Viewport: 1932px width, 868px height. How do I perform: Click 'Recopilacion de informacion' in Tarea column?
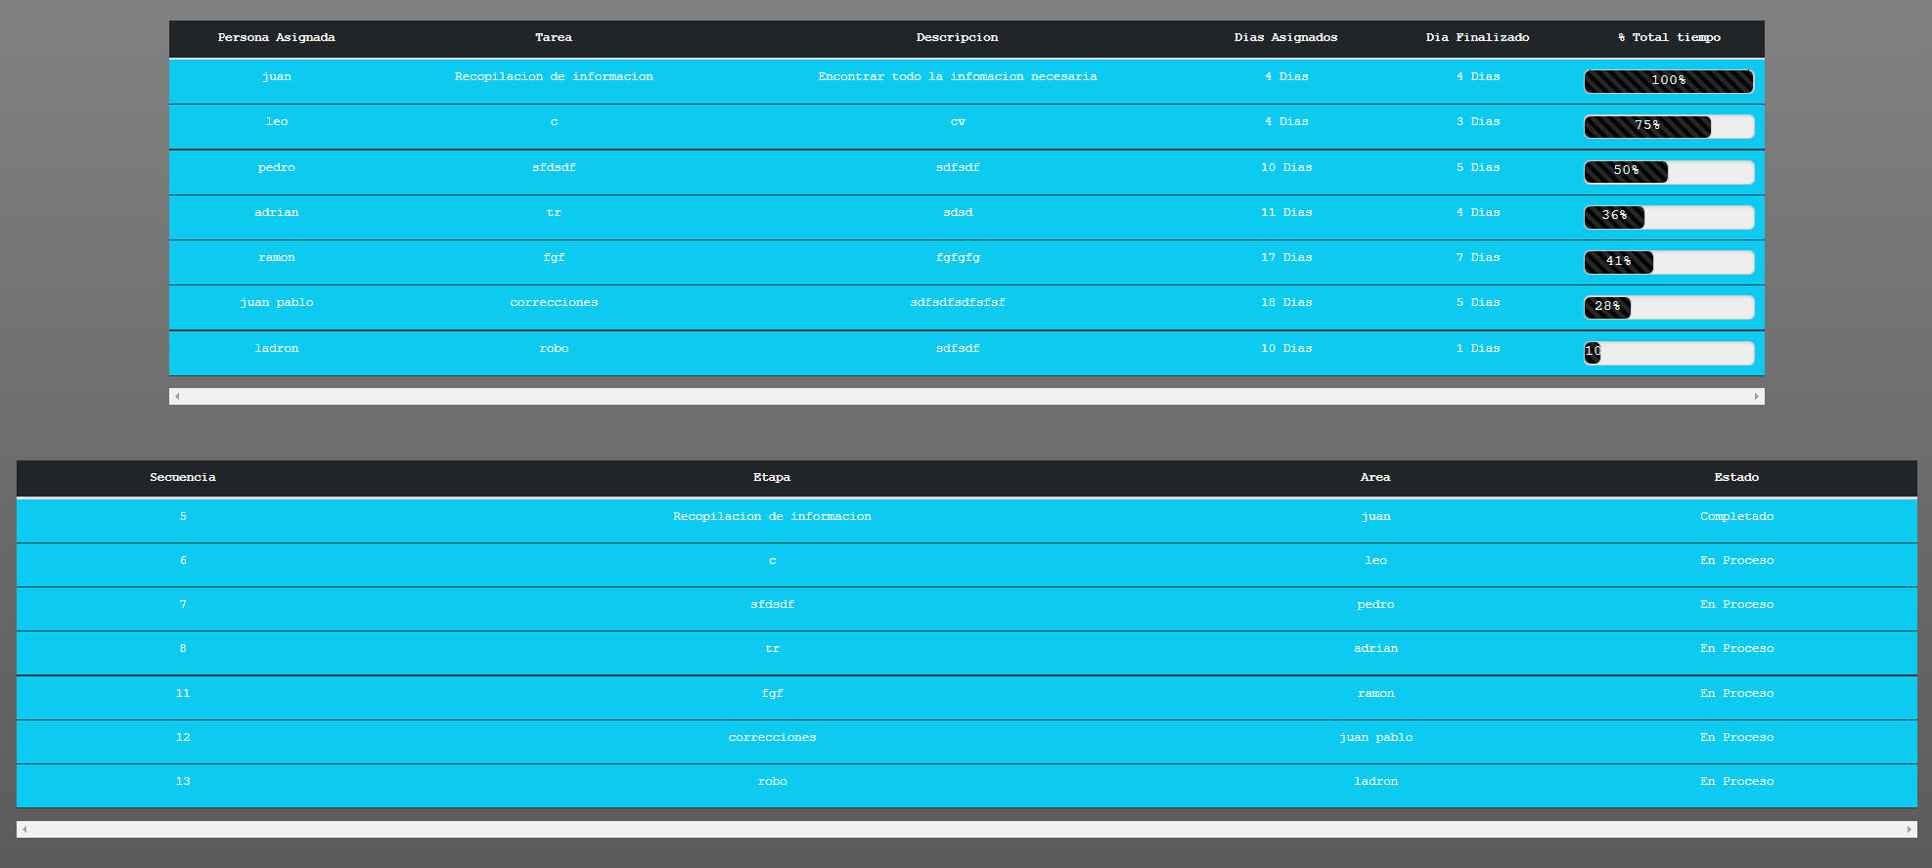554,76
